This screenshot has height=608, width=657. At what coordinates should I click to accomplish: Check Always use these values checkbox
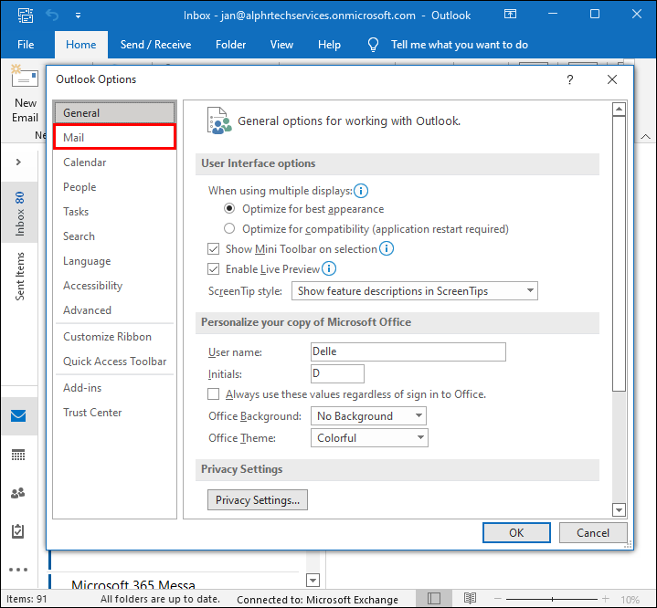tap(213, 394)
